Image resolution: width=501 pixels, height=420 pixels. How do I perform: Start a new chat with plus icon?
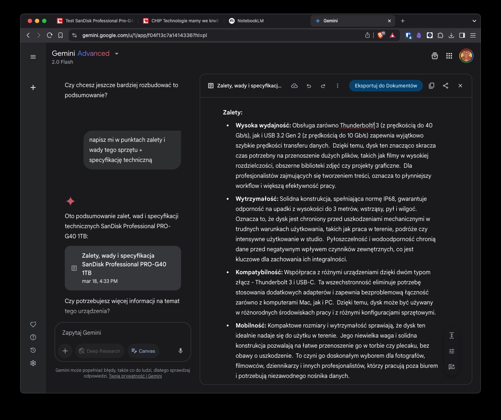click(33, 87)
